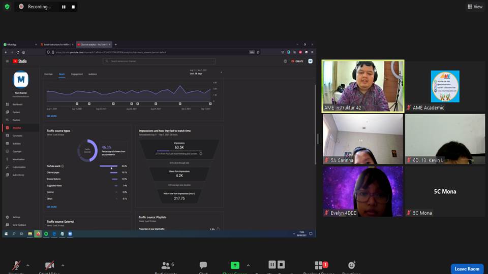Open Windows Start menu
This screenshot has width=488, height=274.
6,234
